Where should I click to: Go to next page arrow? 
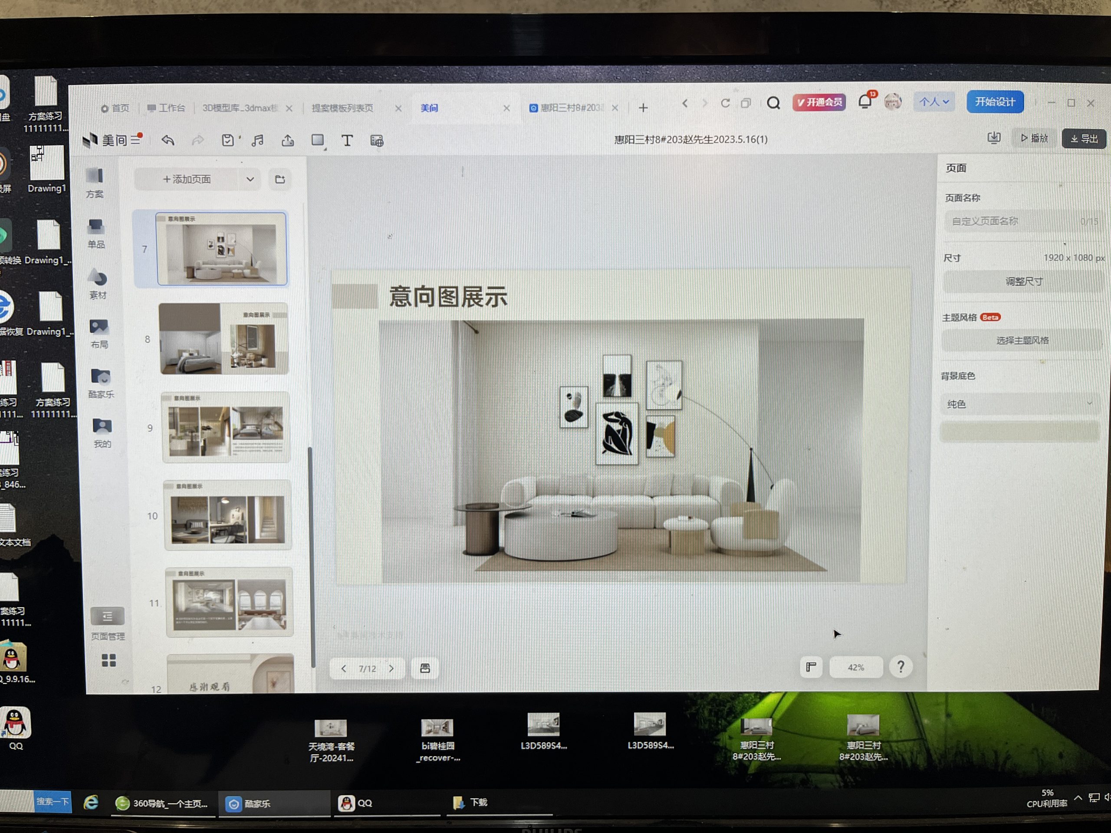(391, 668)
